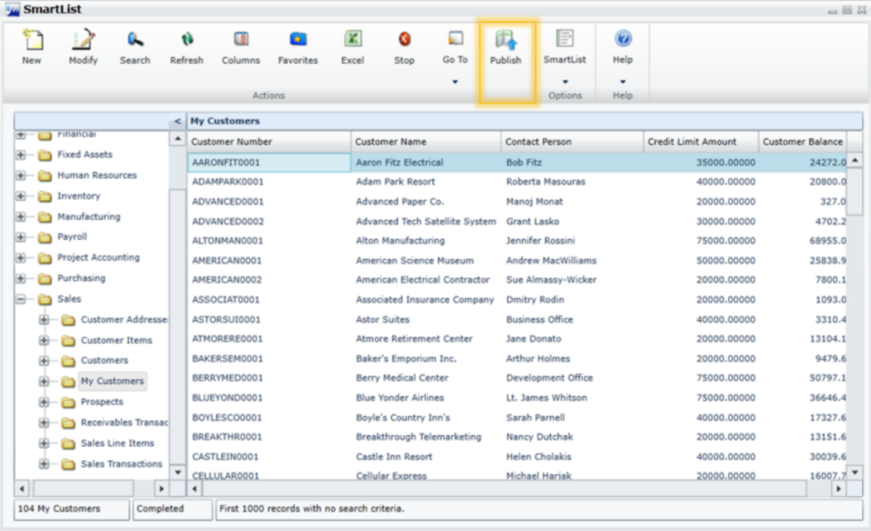Click the Credit Limit Amount column header
Viewport: 871px width, 531px height.
click(701, 141)
